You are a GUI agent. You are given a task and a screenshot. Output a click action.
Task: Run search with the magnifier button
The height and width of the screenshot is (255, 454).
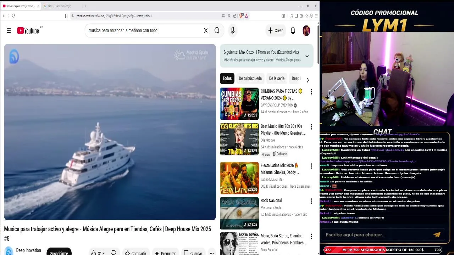point(217,30)
